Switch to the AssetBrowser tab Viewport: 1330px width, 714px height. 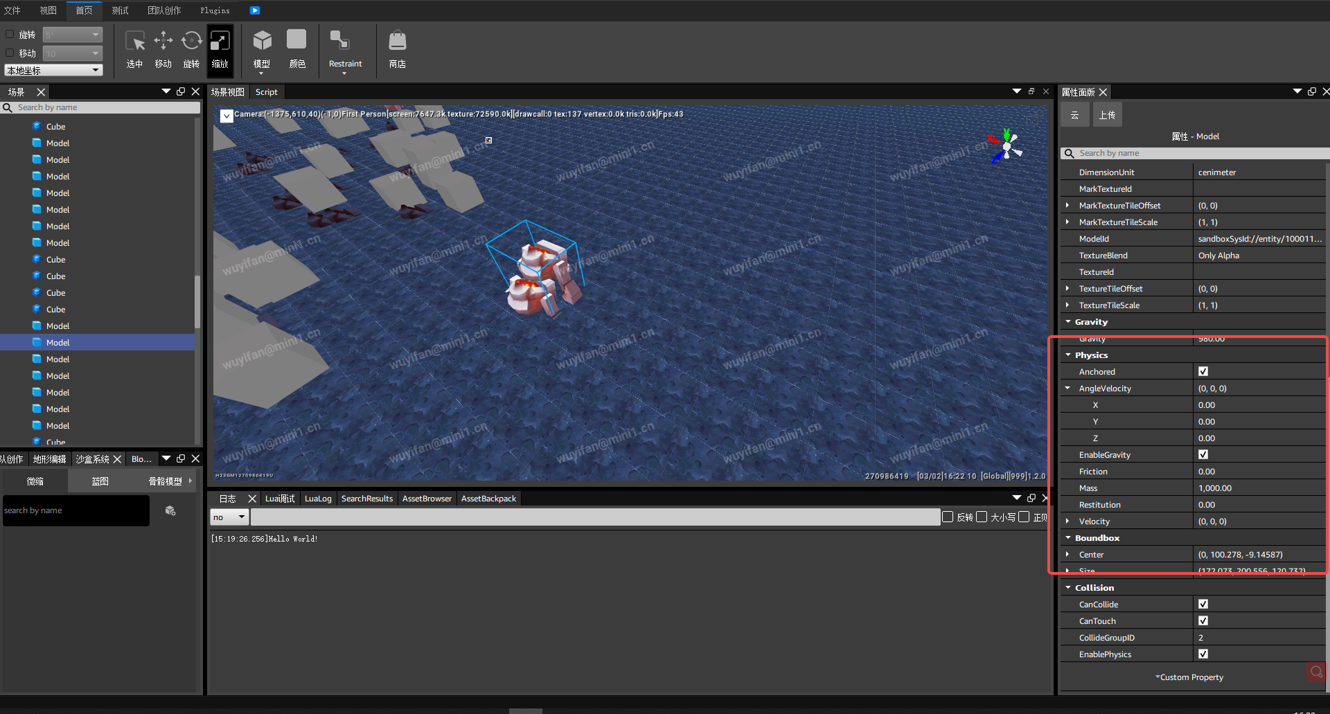click(427, 499)
